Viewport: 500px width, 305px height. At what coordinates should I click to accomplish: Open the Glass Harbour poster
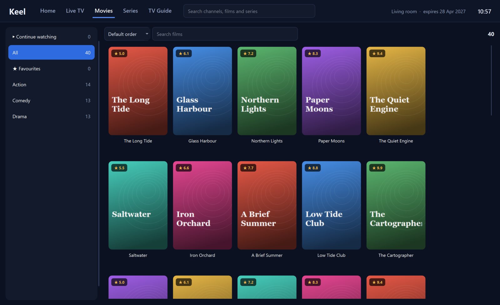coord(202,91)
